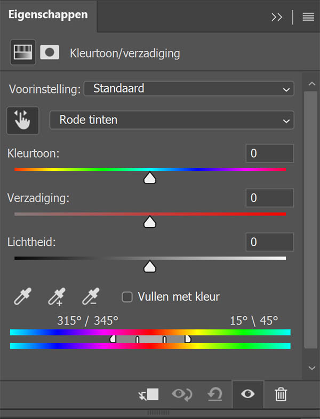Choose the subtract-from-sample eyedropper

click(x=91, y=296)
